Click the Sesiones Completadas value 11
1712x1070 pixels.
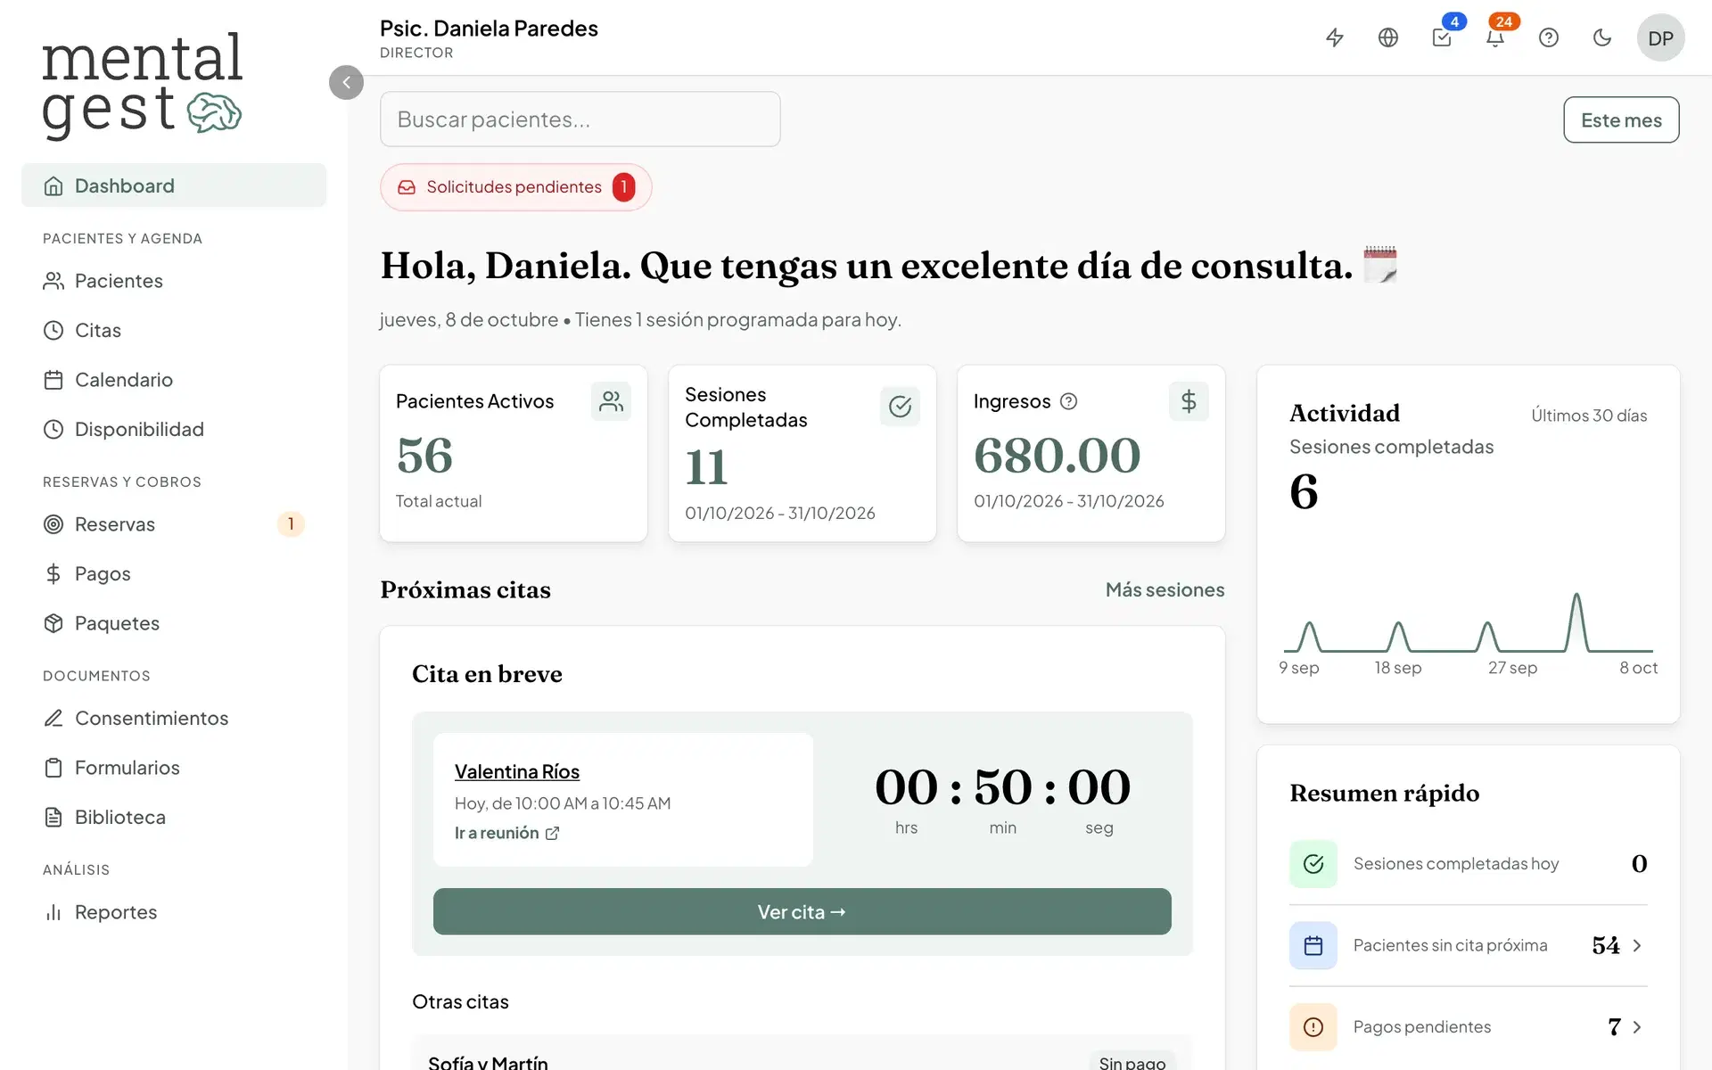(x=706, y=467)
